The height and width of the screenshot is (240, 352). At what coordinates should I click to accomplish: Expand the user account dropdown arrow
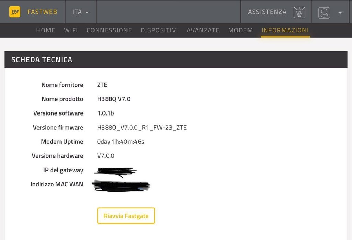(x=340, y=13)
